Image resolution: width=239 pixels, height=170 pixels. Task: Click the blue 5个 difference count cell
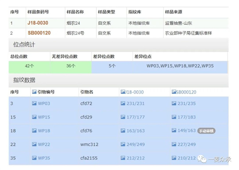pyautogui.click(x=112, y=66)
